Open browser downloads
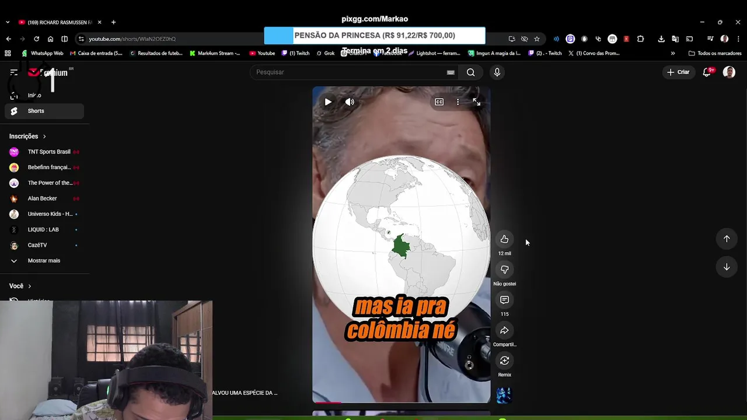747x420 pixels. [x=661, y=39]
